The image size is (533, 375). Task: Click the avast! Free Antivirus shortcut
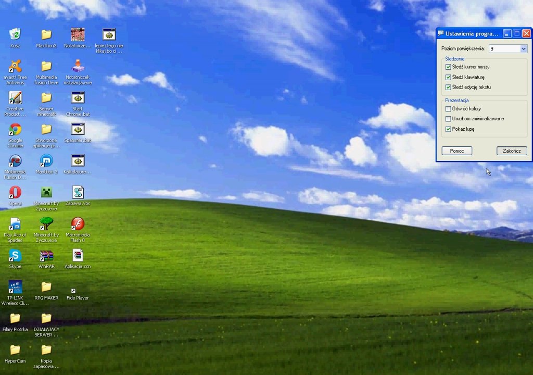(15, 66)
